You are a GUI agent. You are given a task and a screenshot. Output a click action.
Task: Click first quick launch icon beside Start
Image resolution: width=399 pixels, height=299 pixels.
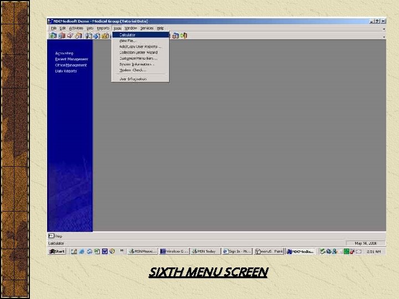click(74, 251)
